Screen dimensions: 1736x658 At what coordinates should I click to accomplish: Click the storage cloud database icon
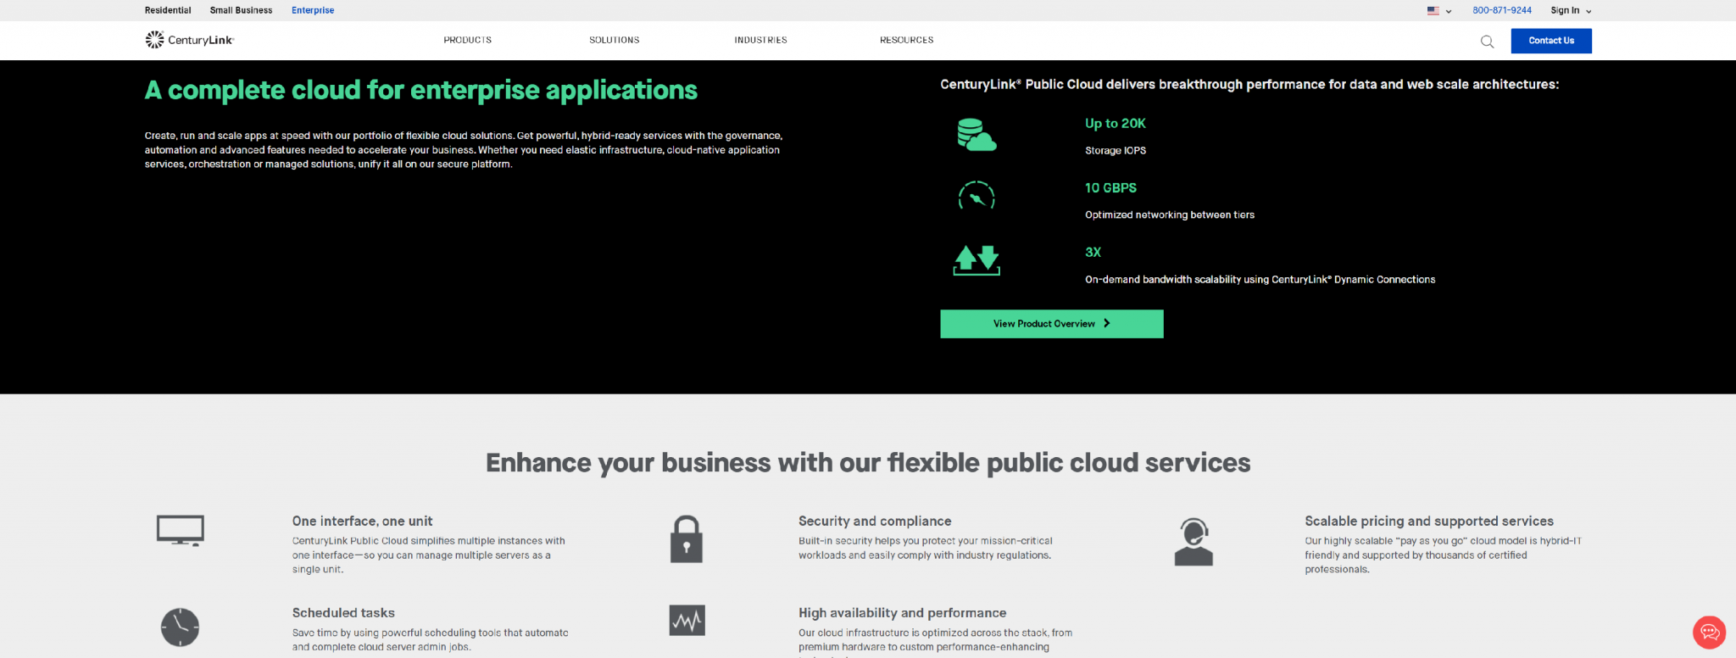click(976, 136)
